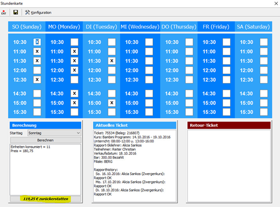The height and width of the screenshot is (207, 280).
Task: Click the DO (Thursday) column header
Action: click(x=179, y=27)
